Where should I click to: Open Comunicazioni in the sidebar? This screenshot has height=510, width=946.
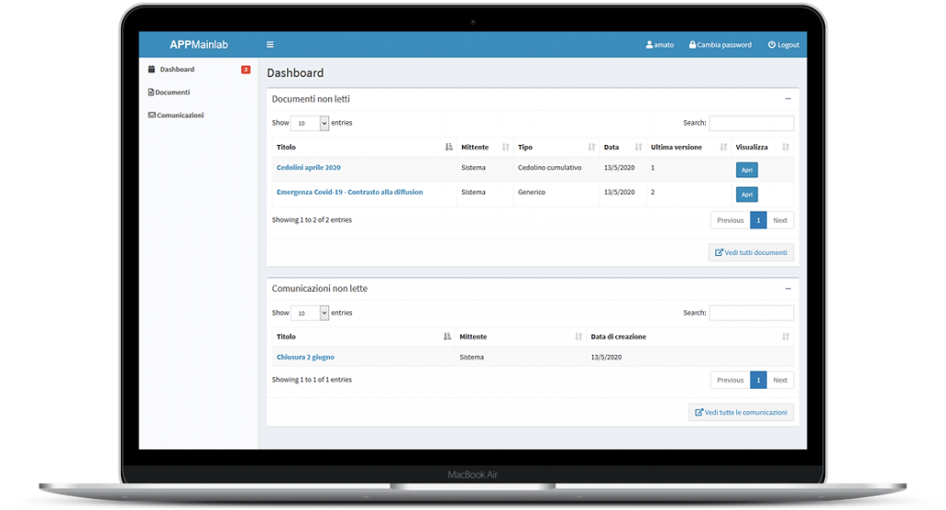[x=179, y=115]
